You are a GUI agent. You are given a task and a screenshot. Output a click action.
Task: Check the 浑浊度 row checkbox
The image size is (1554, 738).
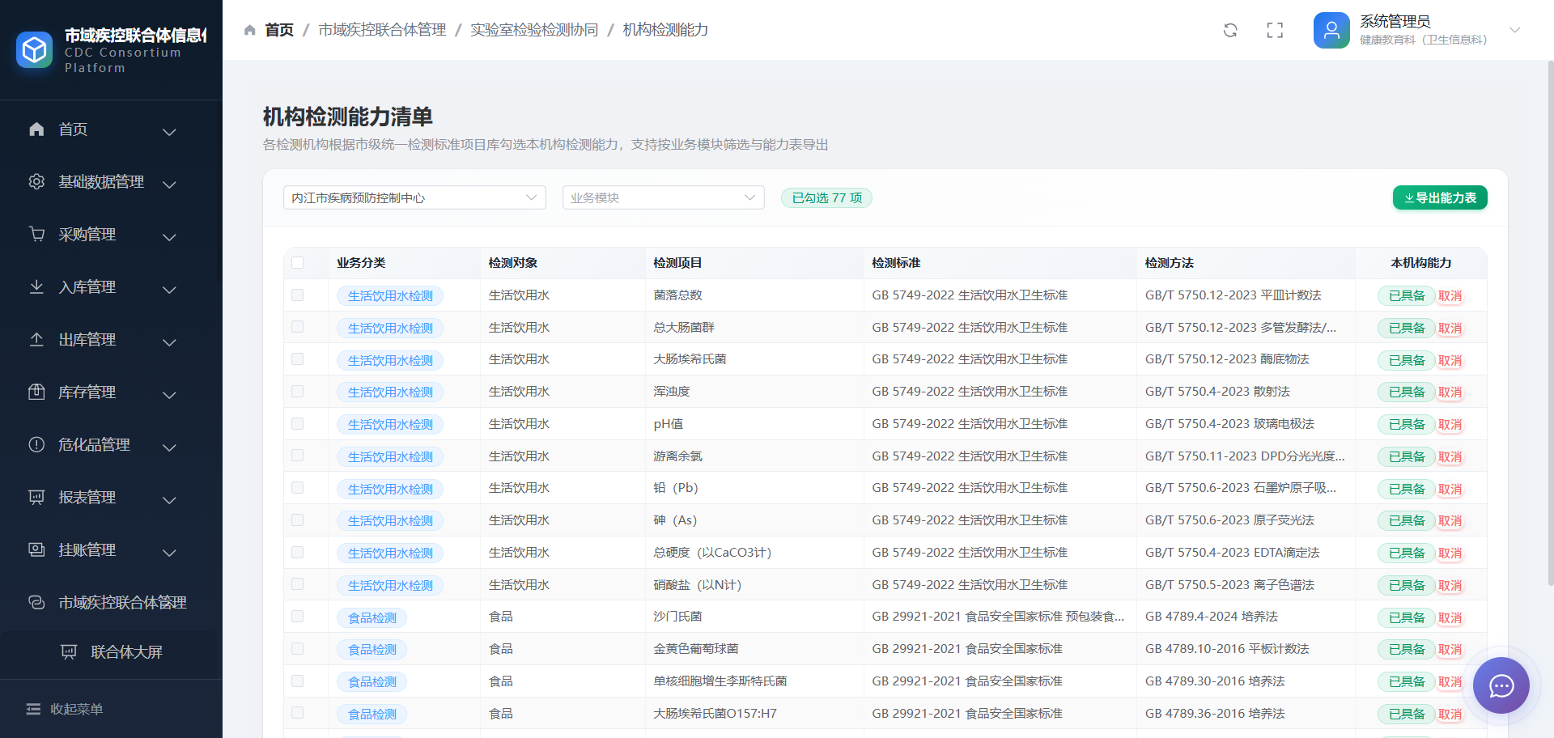tap(298, 392)
